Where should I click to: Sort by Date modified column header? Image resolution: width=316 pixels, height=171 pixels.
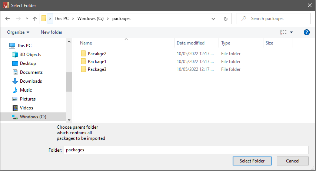pyautogui.click(x=190, y=43)
